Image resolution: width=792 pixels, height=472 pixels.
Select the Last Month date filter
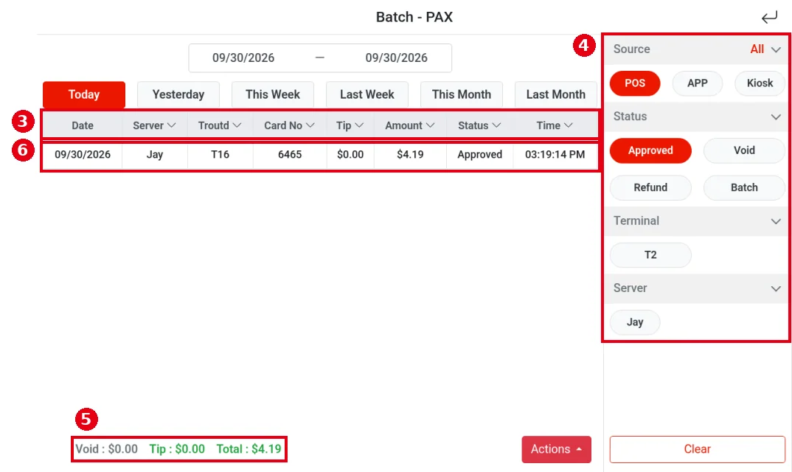point(555,94)
